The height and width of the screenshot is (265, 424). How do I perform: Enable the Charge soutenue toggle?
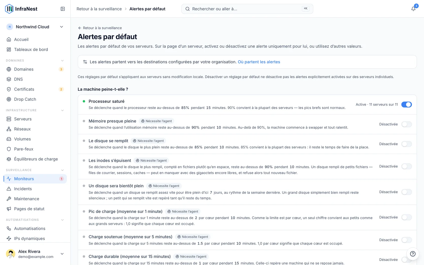(406, 240)
